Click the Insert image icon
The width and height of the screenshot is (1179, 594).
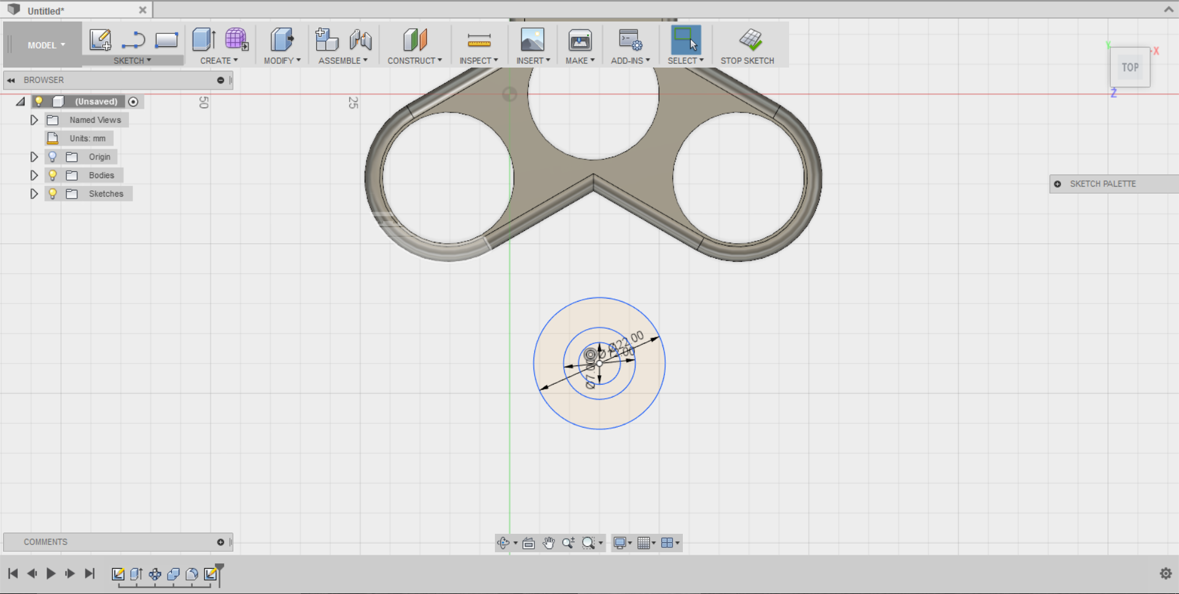coord(532,39)
